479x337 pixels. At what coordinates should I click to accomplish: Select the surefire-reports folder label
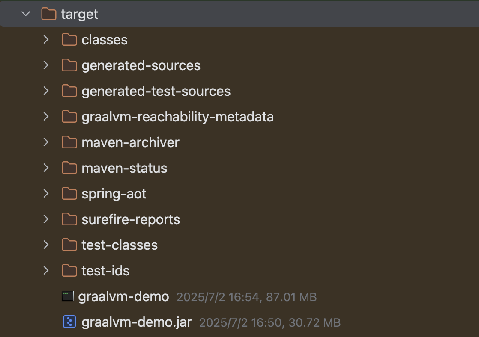pyautogui.click(x=131, y=219)
